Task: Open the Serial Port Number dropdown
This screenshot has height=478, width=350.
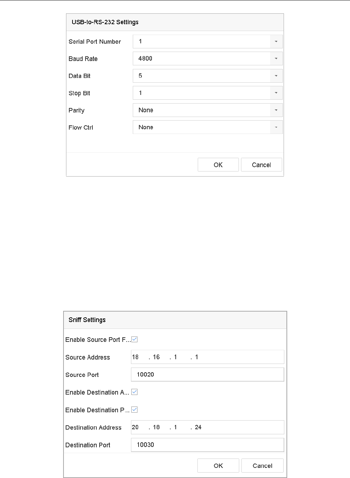Action: [276, 42]
